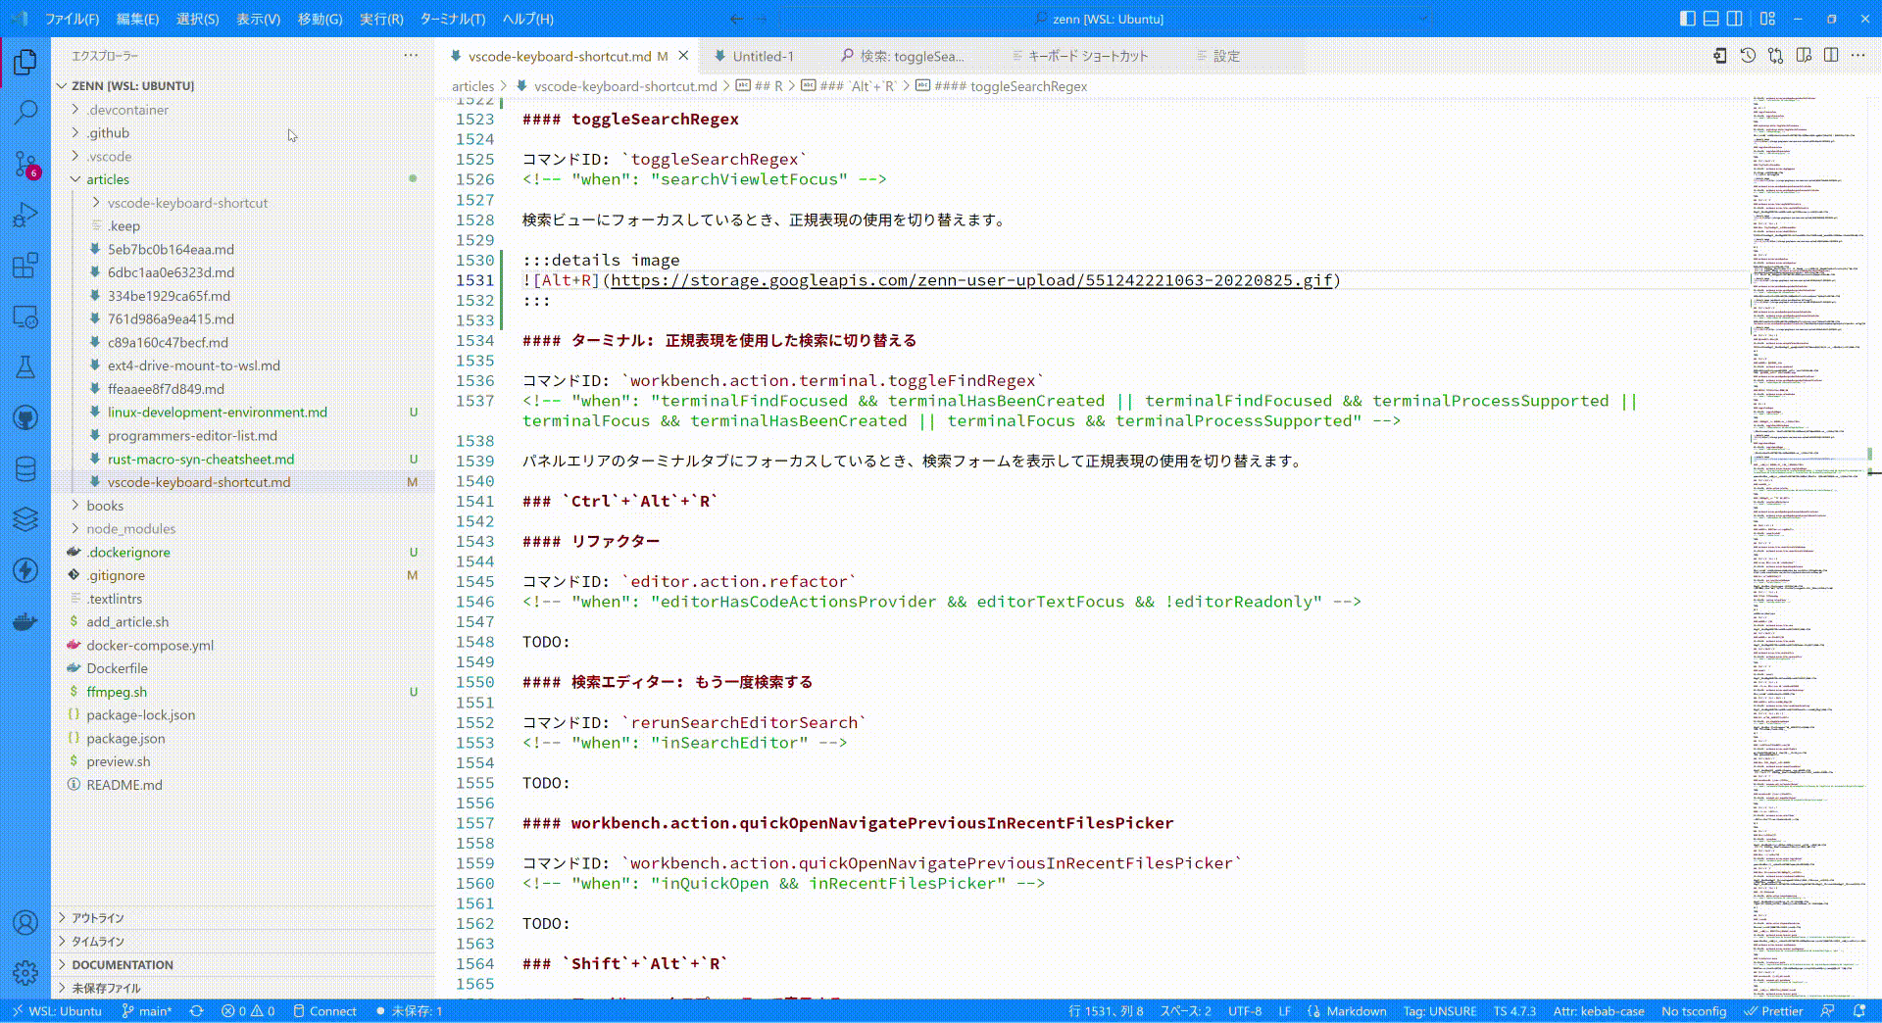The image size is (1882, 1023).
Task: Switch to the Untitled-1 tab
Action: [762, 56]
